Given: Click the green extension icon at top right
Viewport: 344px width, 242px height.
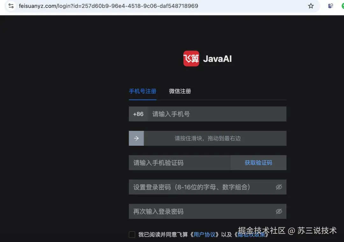Looking at the screenshot, I should 342,6.
